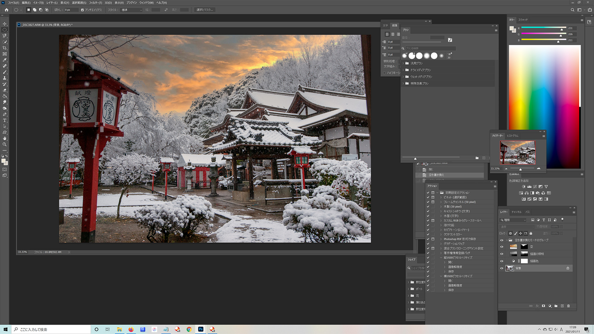594x334 pixels.
Task: Switch to the ヒストグラム tab
Action: click(512, 135)
